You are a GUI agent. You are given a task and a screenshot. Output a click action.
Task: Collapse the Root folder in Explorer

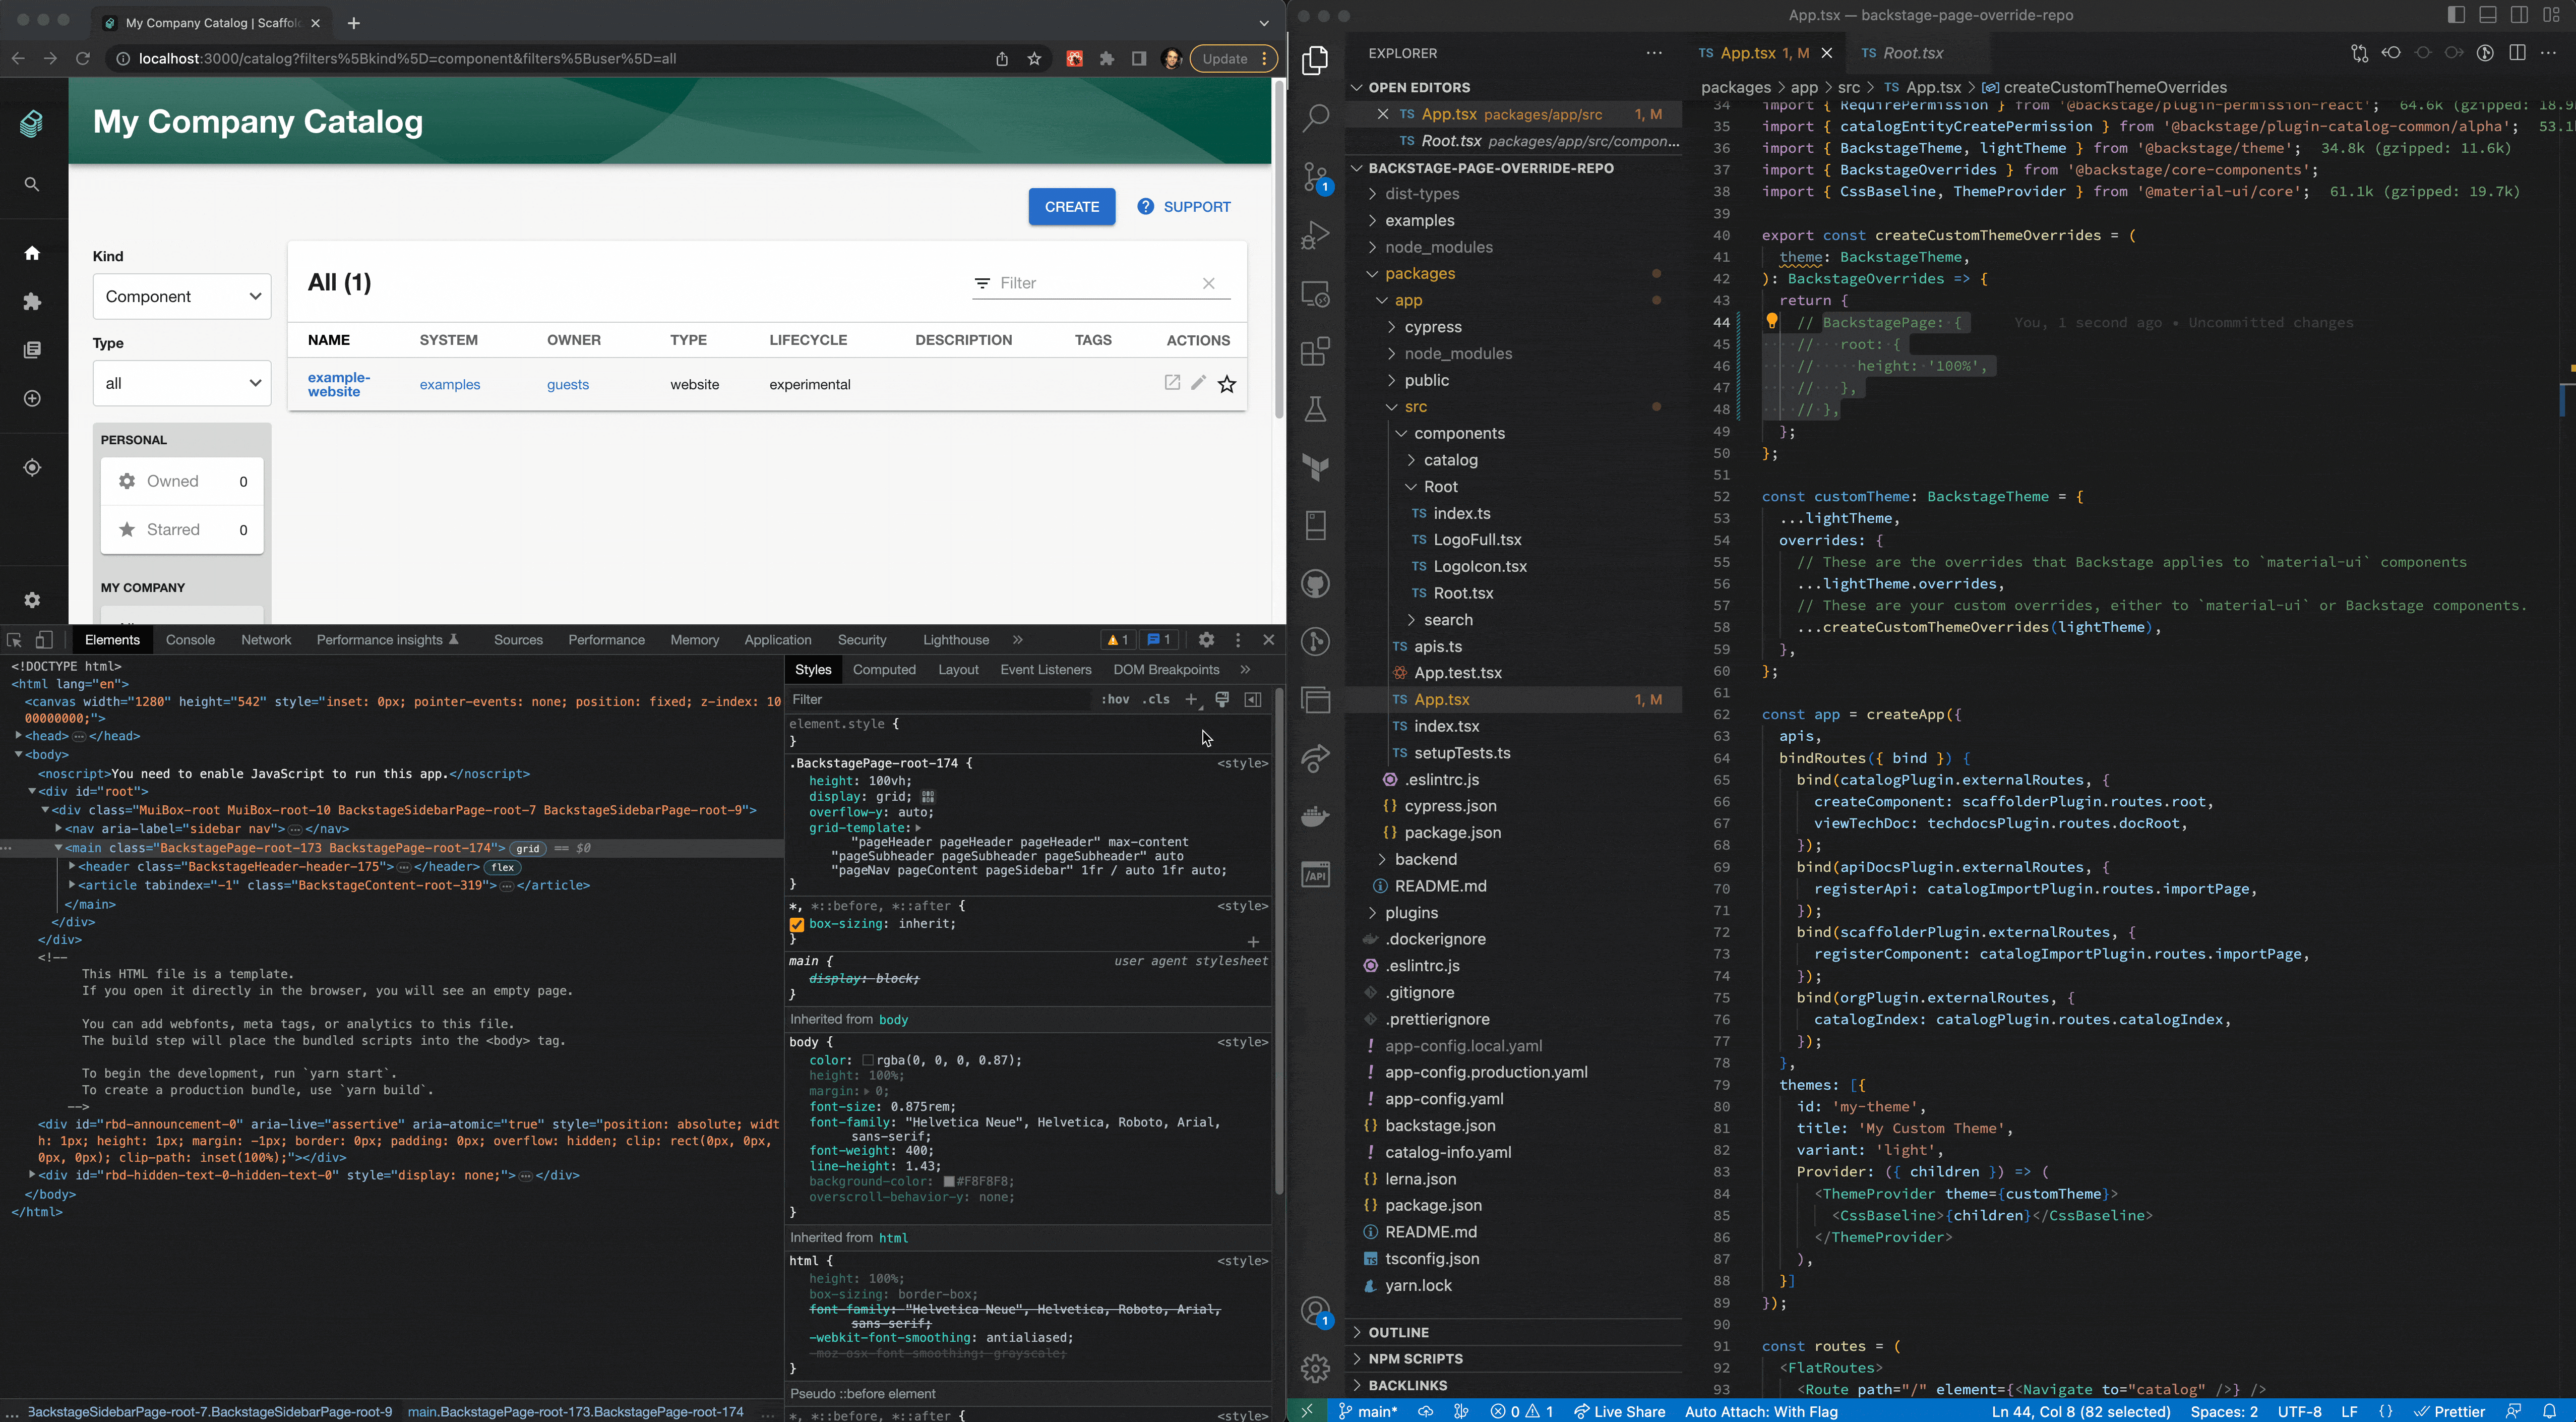click(1440, 487)
